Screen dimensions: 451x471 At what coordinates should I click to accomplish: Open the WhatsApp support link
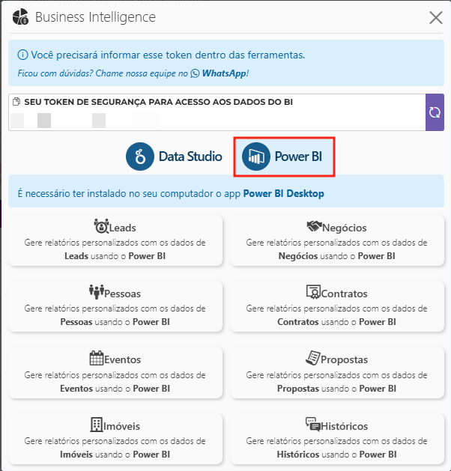click(x=219, y=73)
